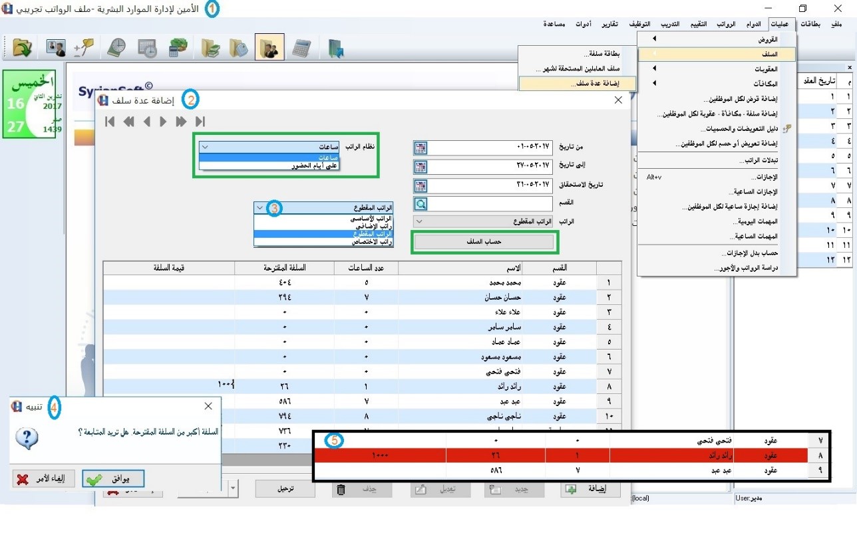Click the search icon beside القسم field
Image resolution: width=857 pixels, height=535 pixels.
click(420, 204)
